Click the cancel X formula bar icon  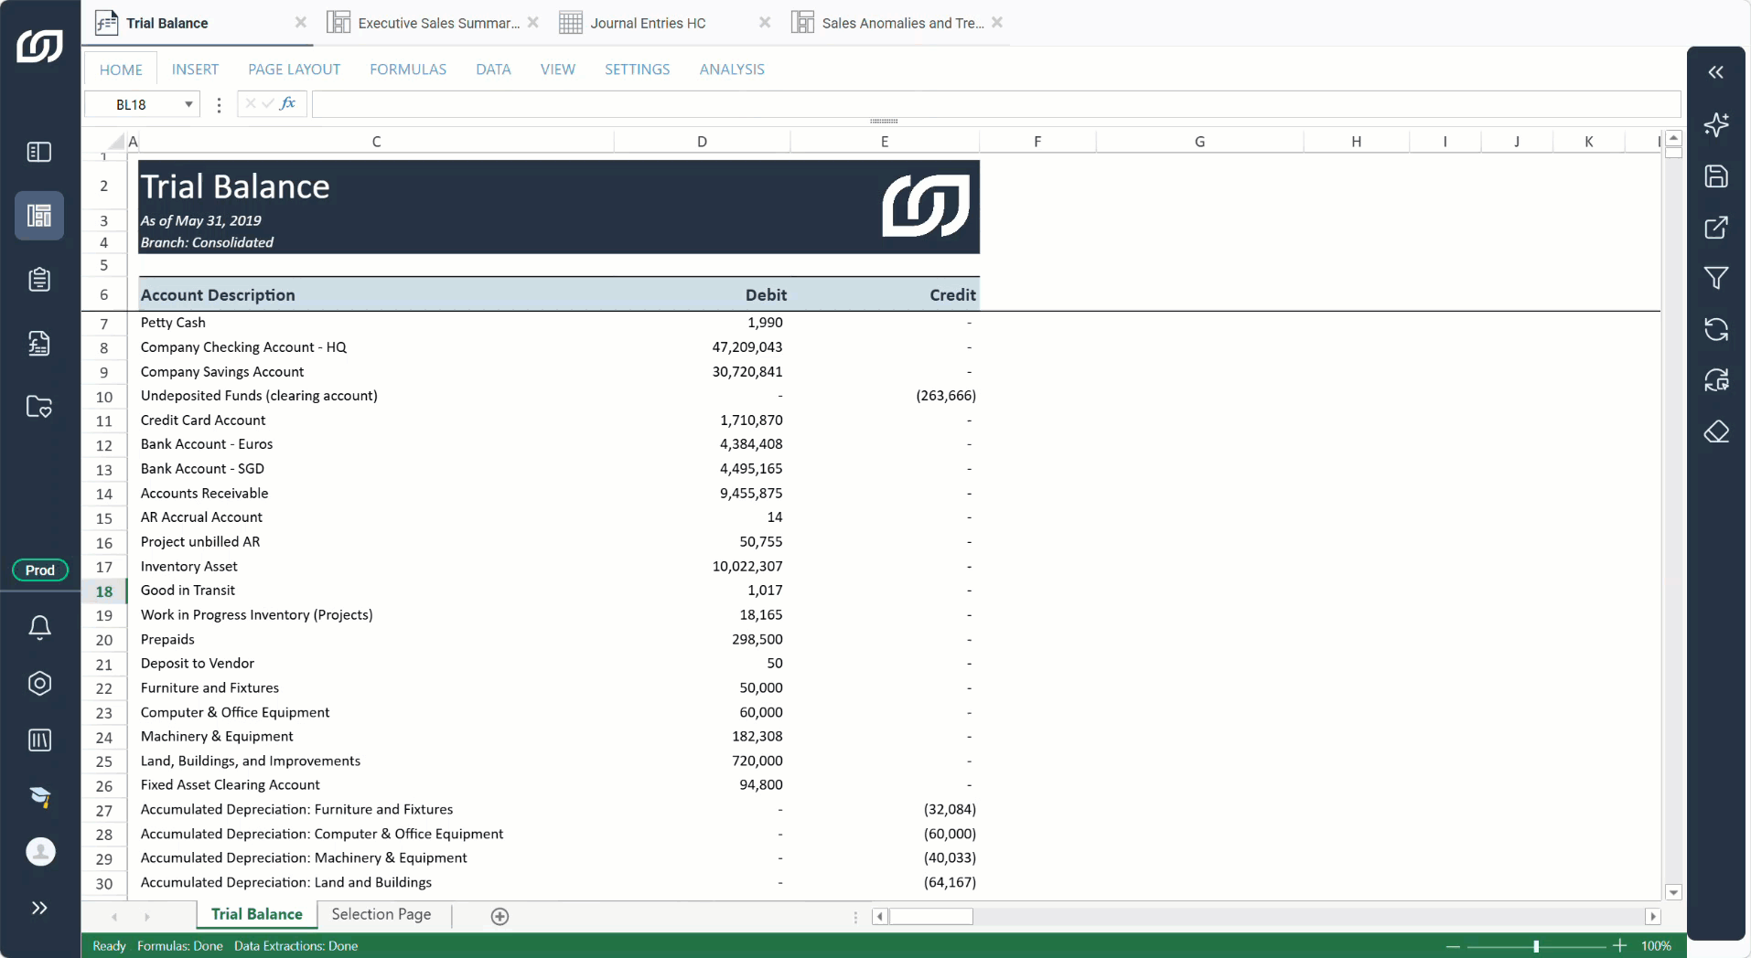(251, 103)
